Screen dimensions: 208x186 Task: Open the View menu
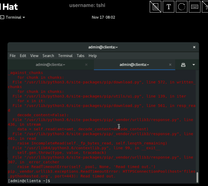34,56
